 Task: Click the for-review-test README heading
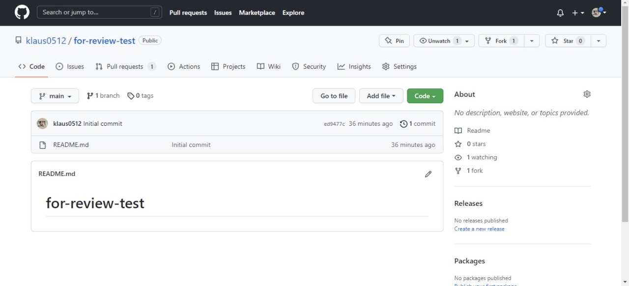(x=95, y=203)
